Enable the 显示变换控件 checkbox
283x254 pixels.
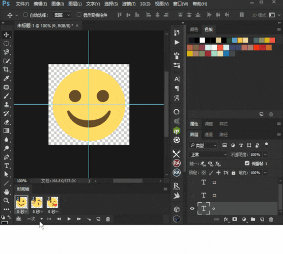(x=79, y=15)
